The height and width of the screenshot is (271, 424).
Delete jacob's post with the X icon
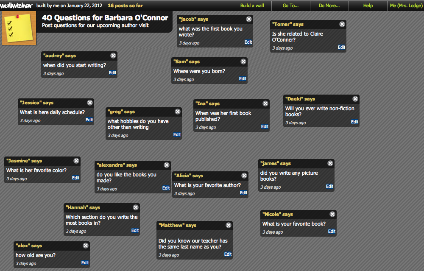point(249,19)
